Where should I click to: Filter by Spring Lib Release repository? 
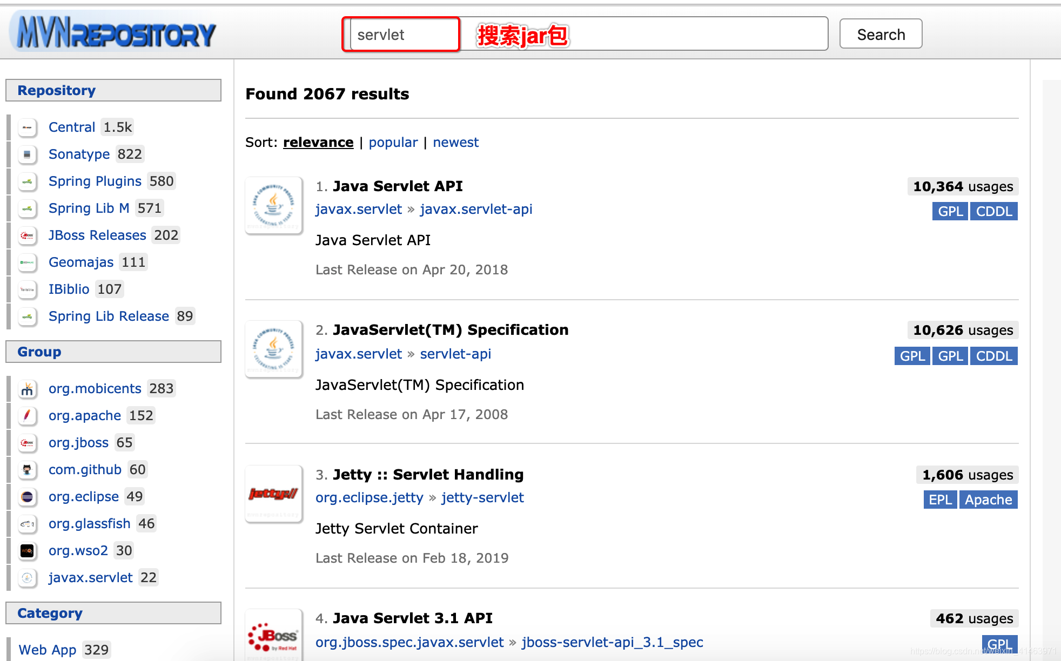coord(109,316)
